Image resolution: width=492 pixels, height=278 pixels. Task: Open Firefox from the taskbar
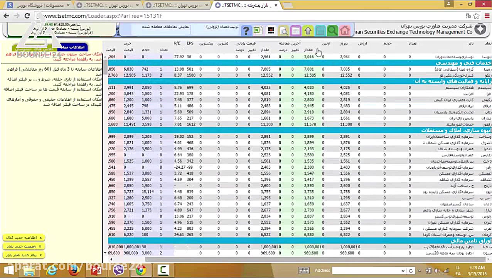pyautogui.click(x=74, y=270)
